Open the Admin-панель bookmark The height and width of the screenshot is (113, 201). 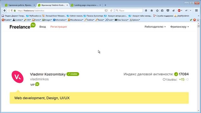point(75,16)
